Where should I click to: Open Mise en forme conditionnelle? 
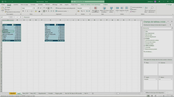click(95, 10)
